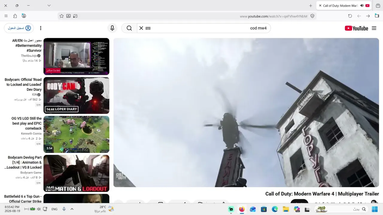
Task: Expand the tab list dropdown chevron
Action: (x=49, y=5)
